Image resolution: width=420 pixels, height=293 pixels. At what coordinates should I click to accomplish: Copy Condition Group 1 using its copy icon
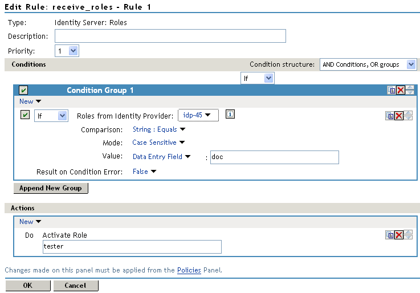391,90
